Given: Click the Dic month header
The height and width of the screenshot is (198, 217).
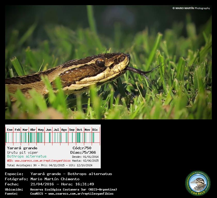Looking at the screenshot, I should [95, 130].
